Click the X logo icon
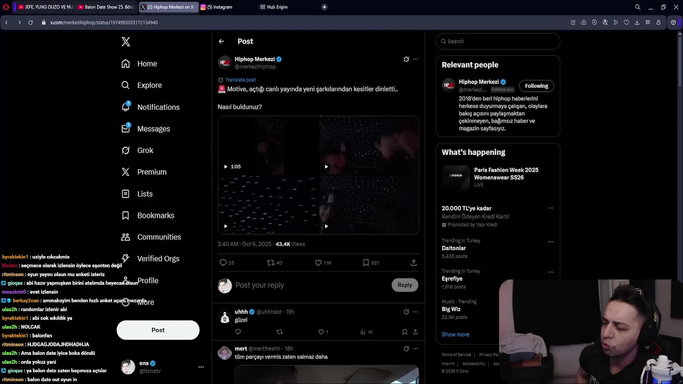 point(126,42)
